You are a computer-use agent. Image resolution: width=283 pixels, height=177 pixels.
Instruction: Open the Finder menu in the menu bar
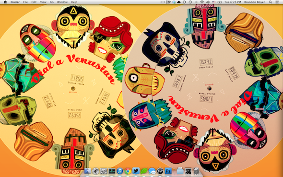(15, 2)
